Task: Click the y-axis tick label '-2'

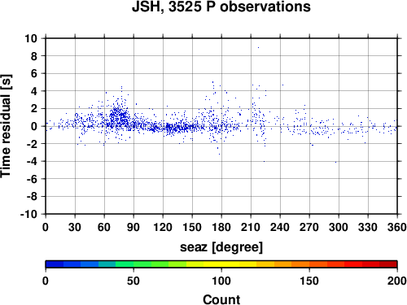Action: (32, 144)
